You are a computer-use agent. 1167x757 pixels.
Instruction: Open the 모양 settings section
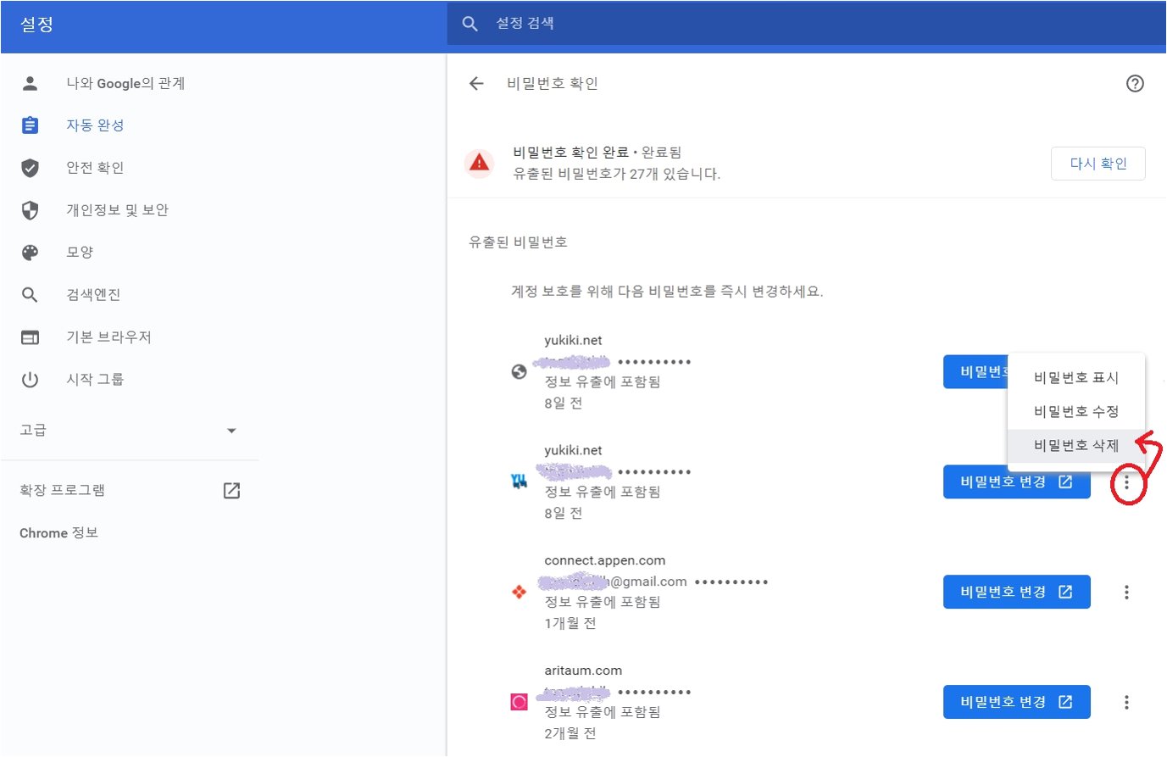80,253
